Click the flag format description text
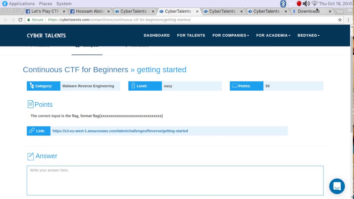 pos(97,116)
